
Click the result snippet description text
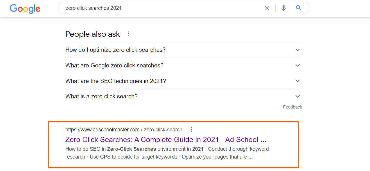click(167, 153)
